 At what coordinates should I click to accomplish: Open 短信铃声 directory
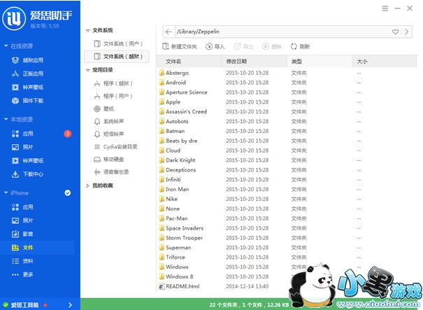108,134
